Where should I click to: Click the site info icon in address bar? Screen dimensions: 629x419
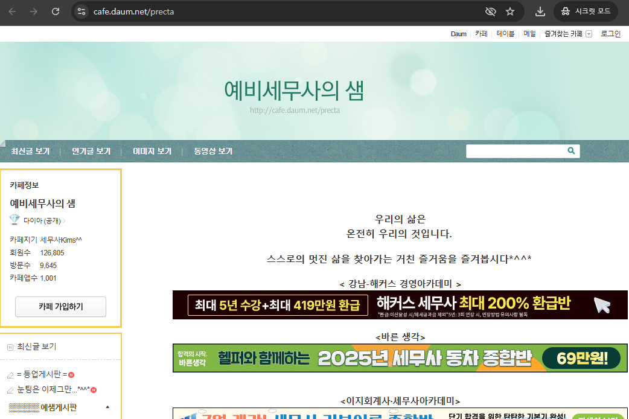tap(80, 11)
